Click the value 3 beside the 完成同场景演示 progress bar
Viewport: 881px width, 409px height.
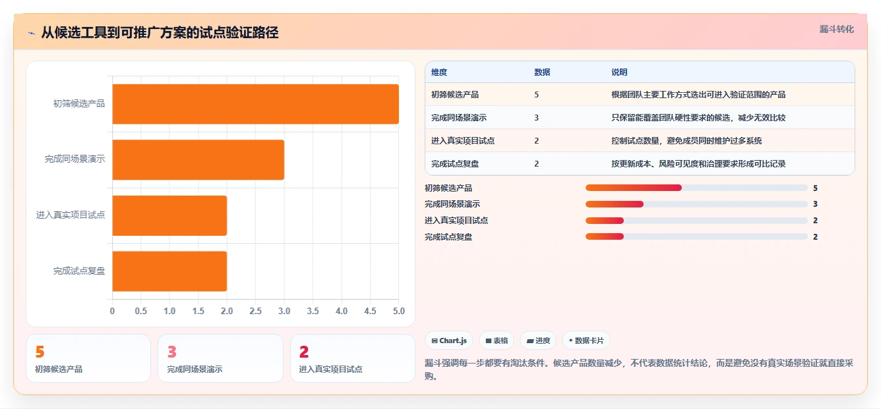coord(816,204)
